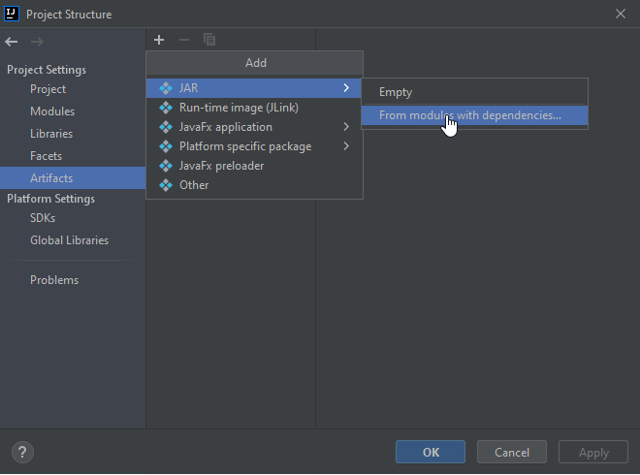Click the plus Add artifact icon
Screen dimensions: 640x475
(159, 40)
